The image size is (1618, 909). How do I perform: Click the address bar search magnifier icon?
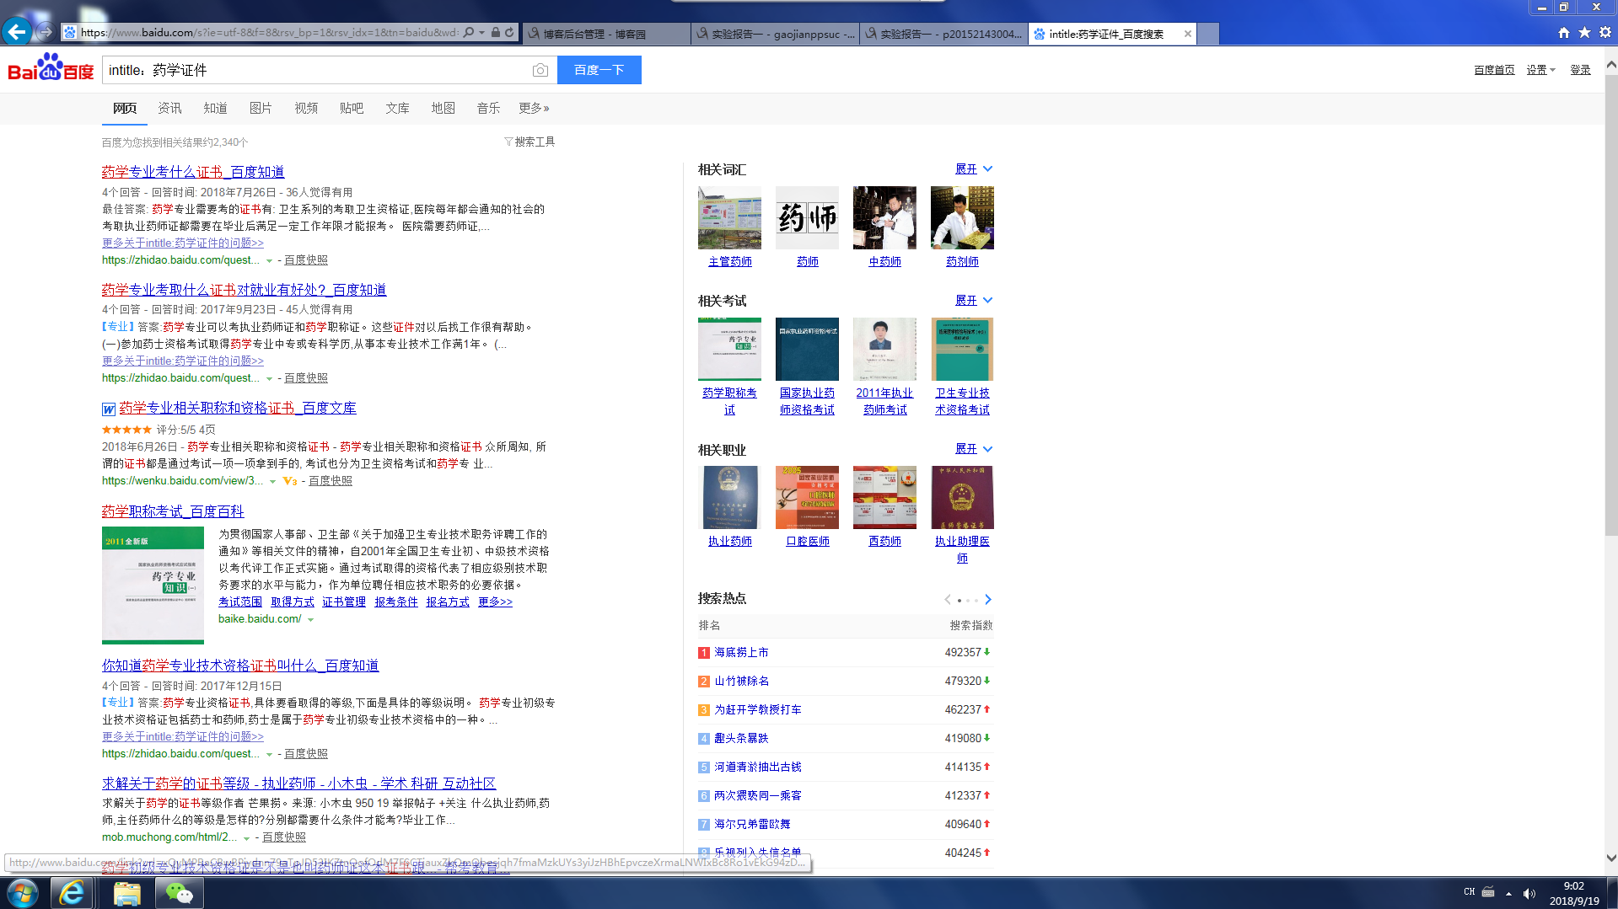tap(469, 33)
